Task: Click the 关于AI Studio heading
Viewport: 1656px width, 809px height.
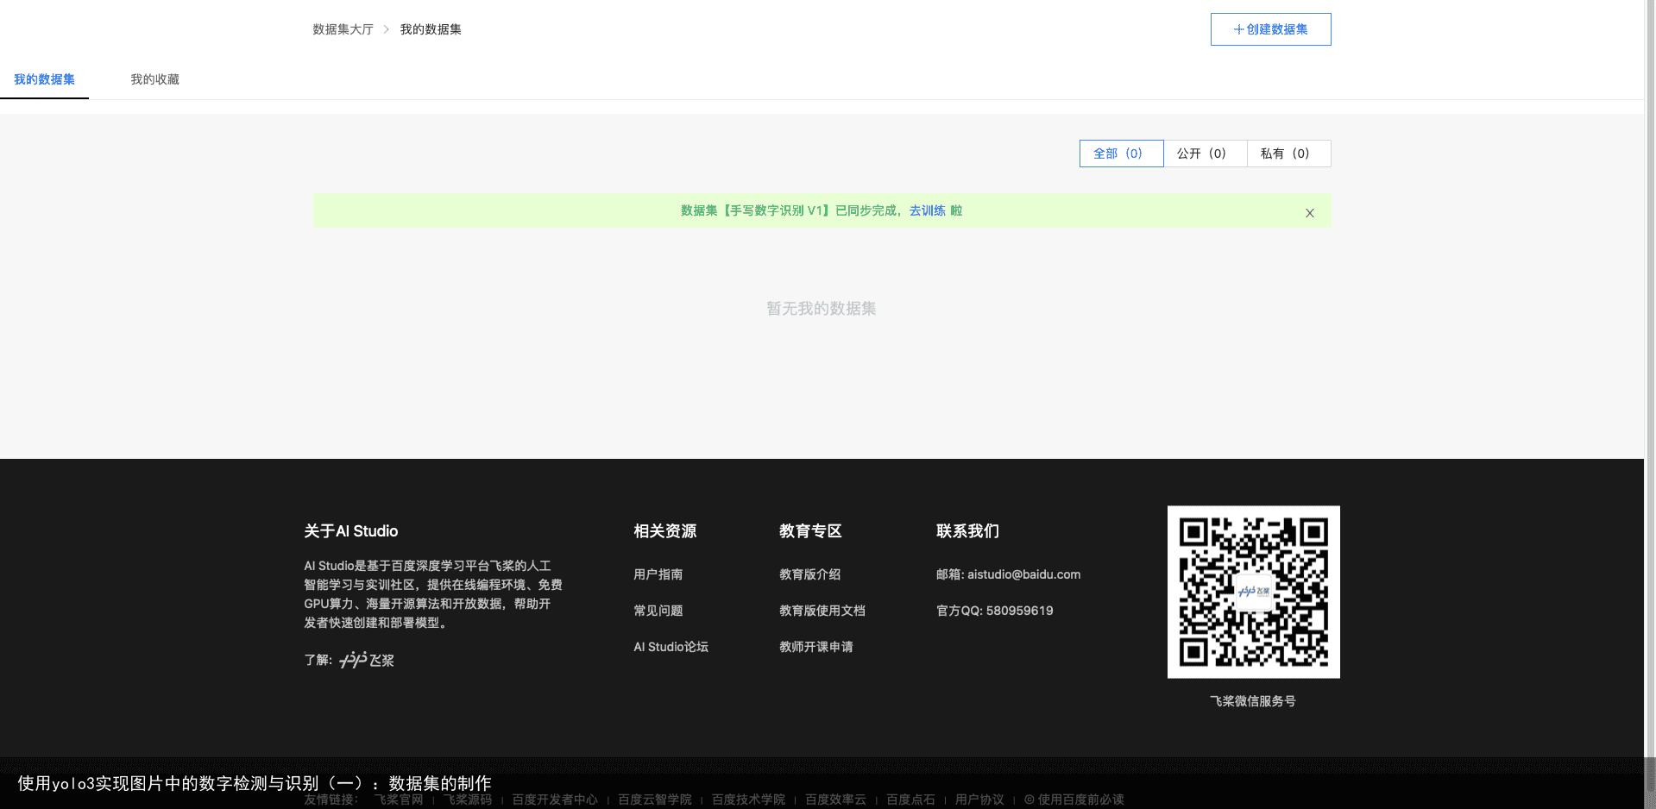Action: pyautogui.click(x=350, y=531)
